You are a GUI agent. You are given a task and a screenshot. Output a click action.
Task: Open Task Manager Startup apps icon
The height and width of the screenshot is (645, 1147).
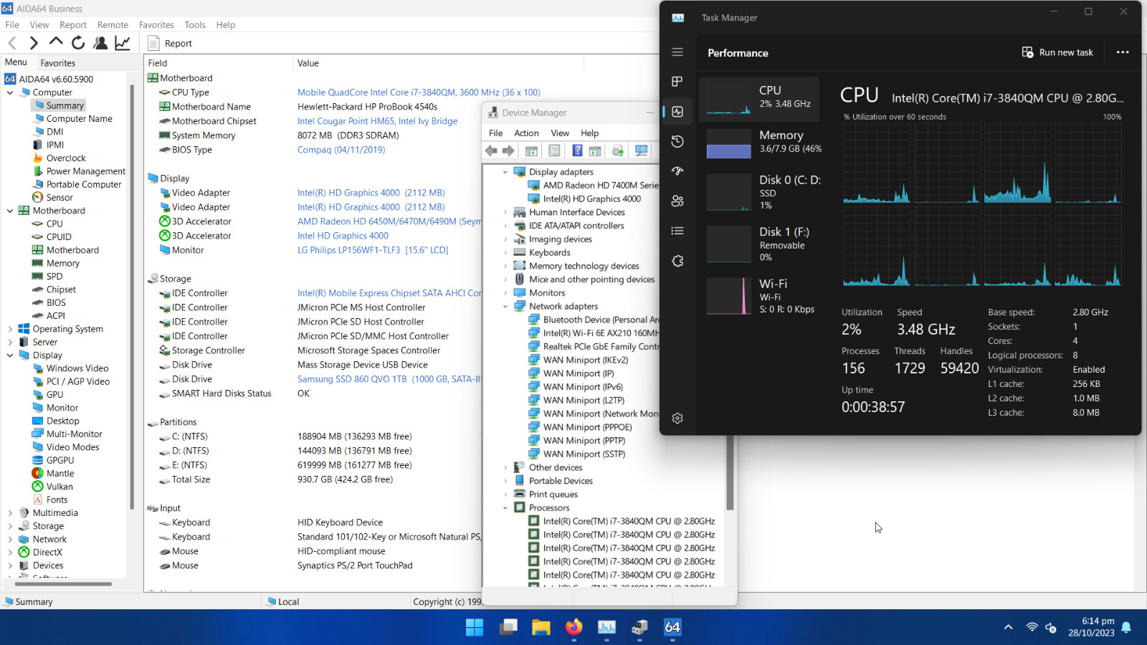(x=677, y=171)
